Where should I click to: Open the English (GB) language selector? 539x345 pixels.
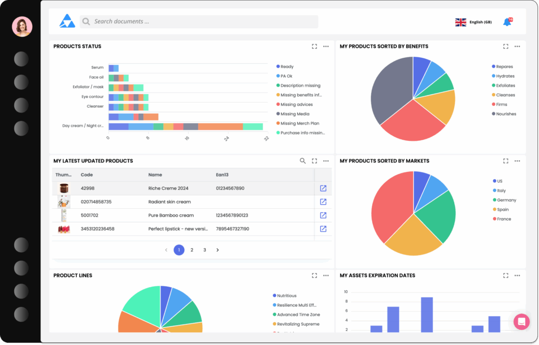(x=474, y=22)
